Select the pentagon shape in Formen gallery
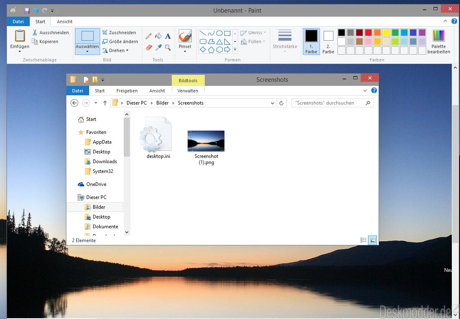 (x=211, y=50)
